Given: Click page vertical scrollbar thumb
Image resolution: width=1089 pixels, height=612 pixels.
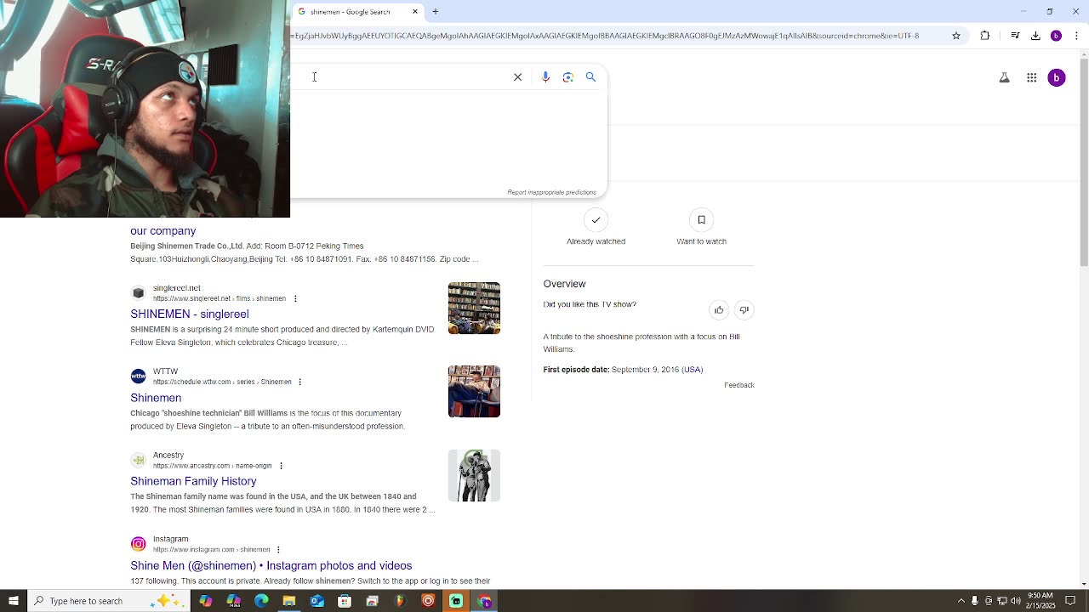Looking at the screenshot, I should tap(1083, 161).
